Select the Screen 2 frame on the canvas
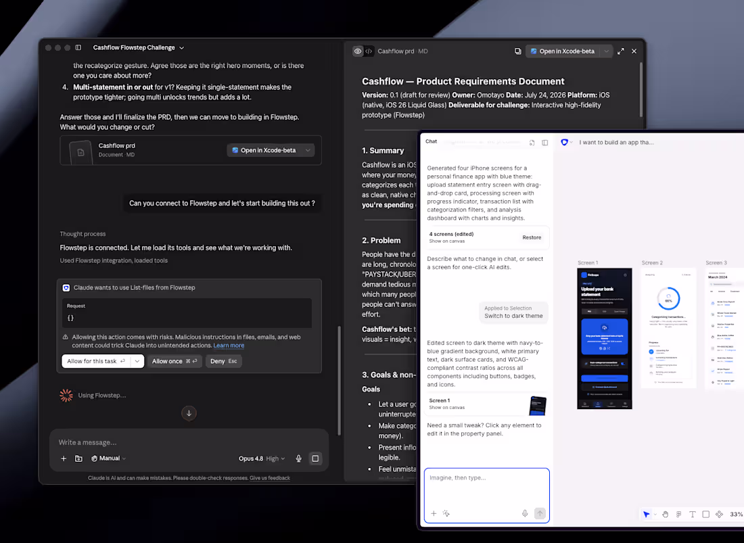744x543 pixels. pyautogui.click(x=668, y=328)
